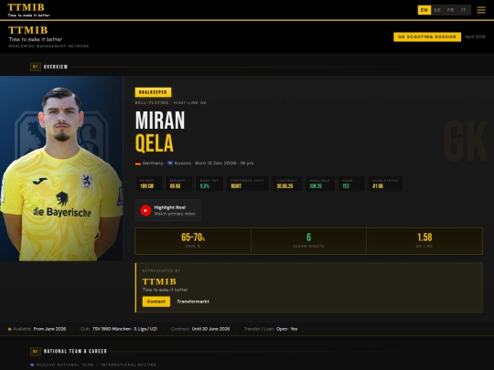Click 'From June 2026' availability text
The image size is (494, 370).
49,329
